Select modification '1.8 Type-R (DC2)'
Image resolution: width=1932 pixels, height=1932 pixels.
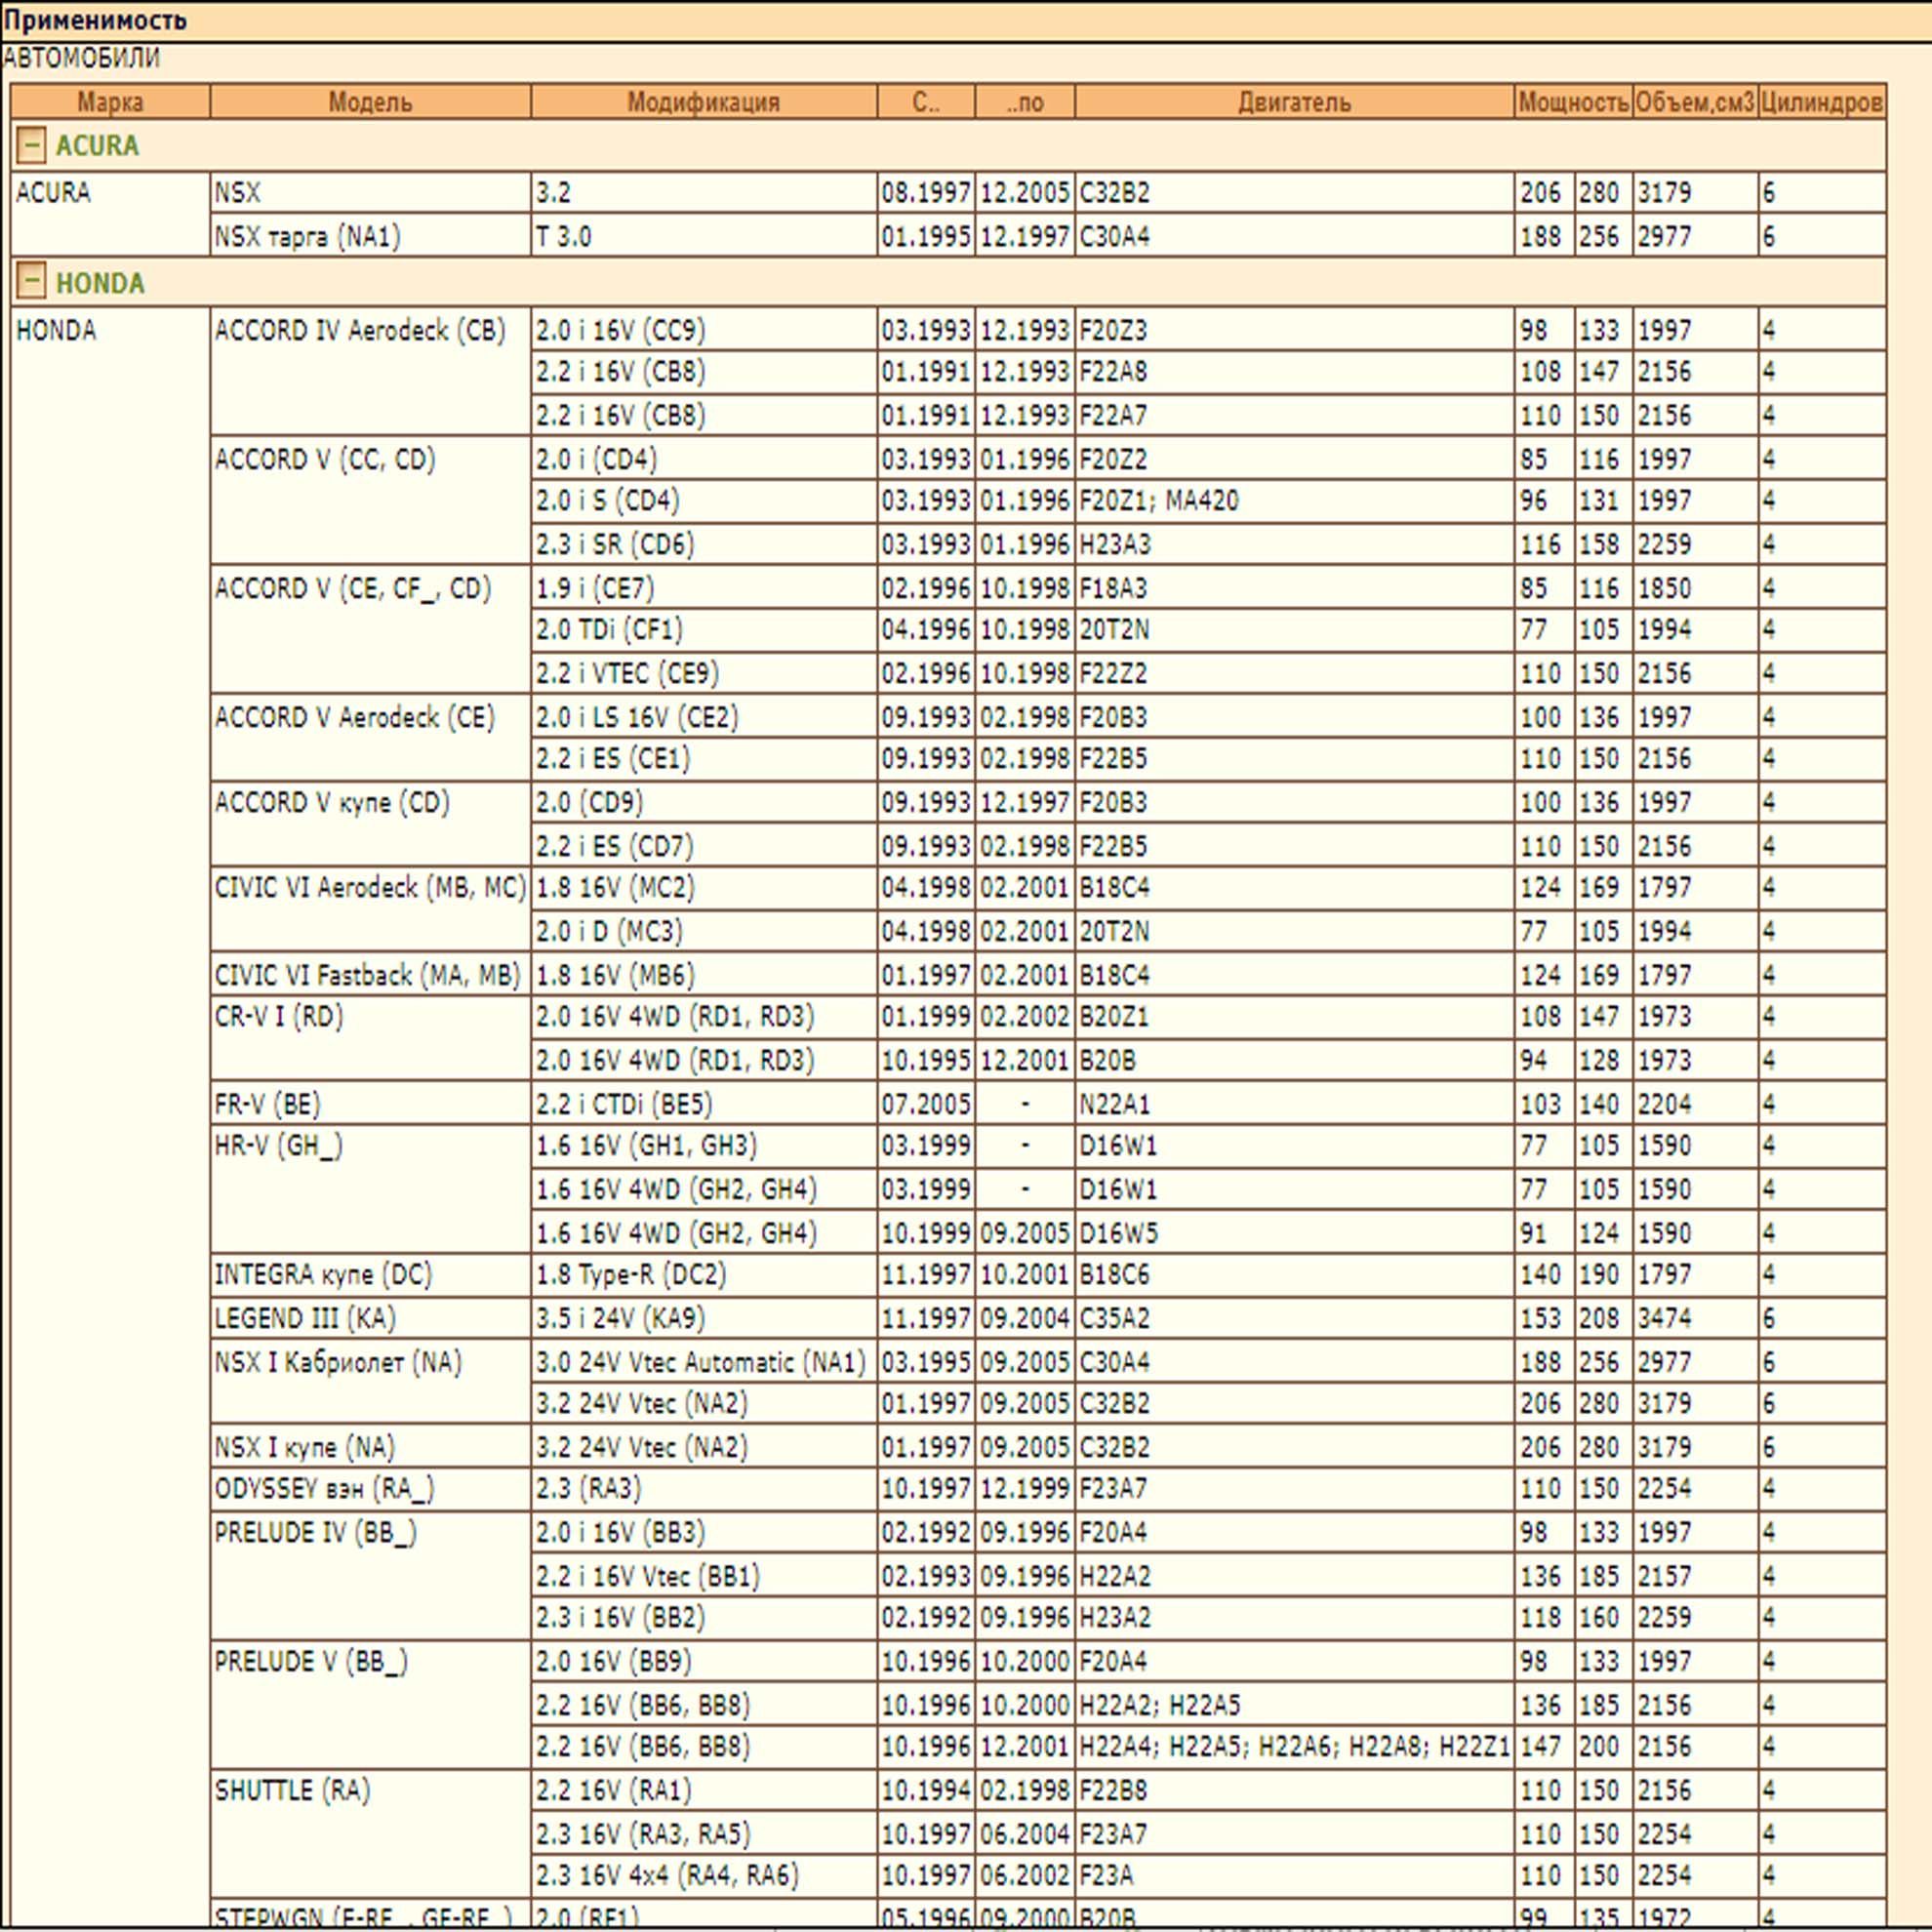pos(703,1275)
